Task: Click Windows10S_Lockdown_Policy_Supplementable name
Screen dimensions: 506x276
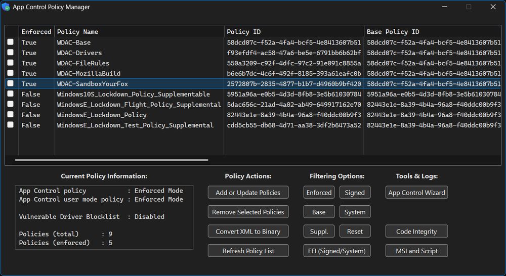Action: [134, 94]
